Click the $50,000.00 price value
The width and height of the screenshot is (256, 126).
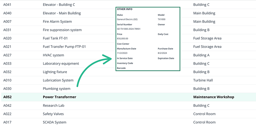[x=123, y=39]
